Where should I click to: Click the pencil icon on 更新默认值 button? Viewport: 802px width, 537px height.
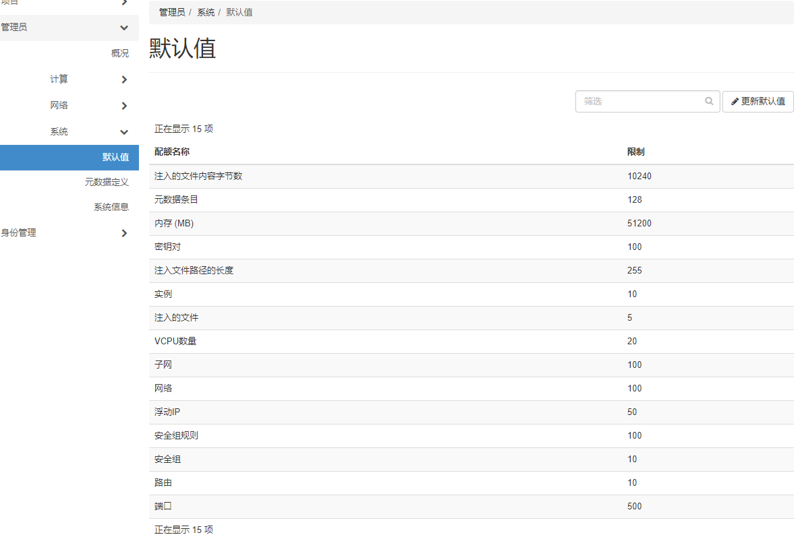[735, 101]
